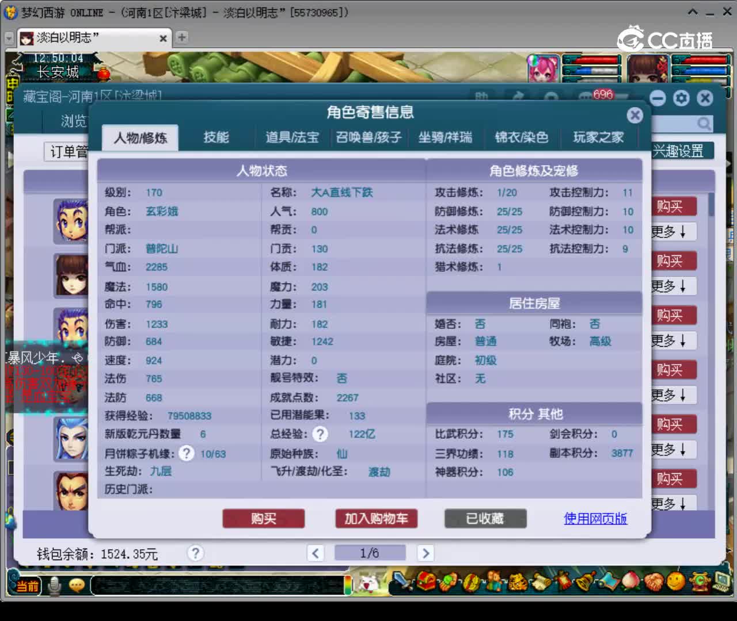Click the 已收藏 button
Image resolution: width=737 pixels, height=621 pixels.
485,519
